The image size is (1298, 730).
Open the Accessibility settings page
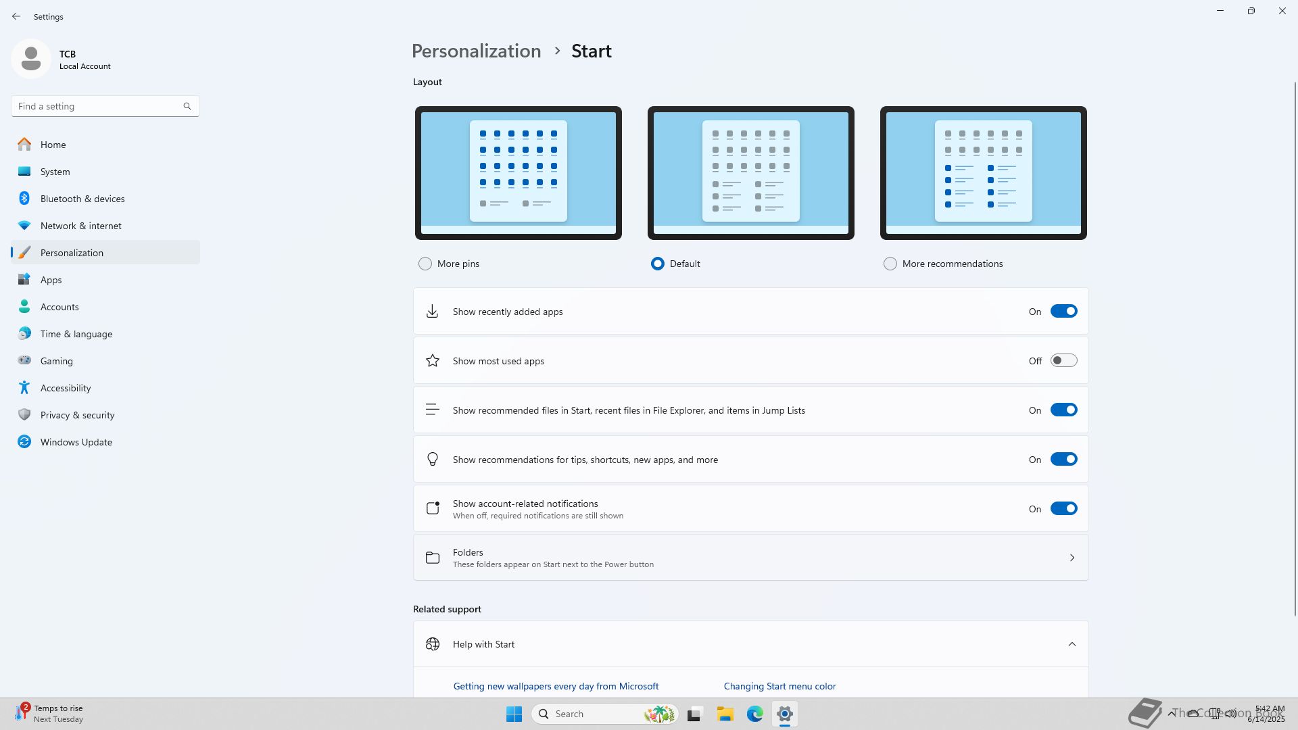66,388
